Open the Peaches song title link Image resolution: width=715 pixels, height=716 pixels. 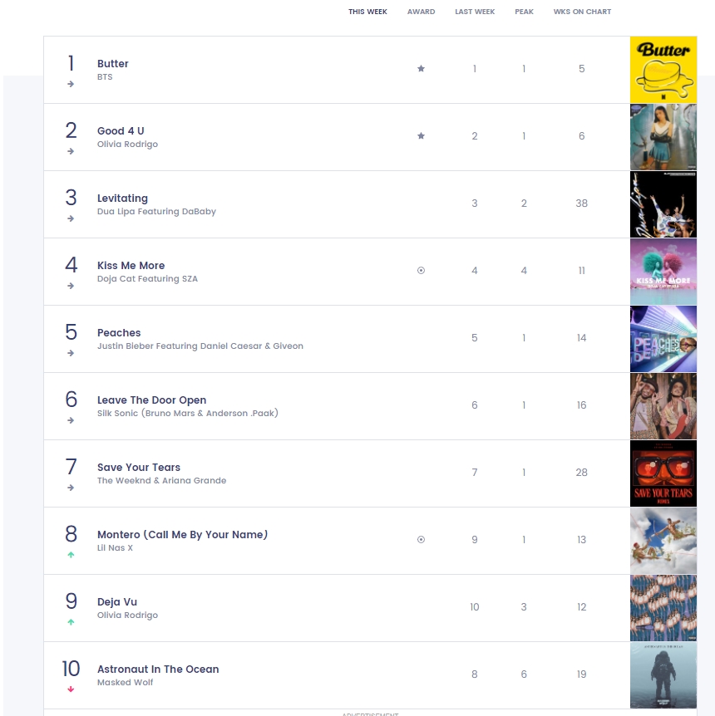click(119, 333)
